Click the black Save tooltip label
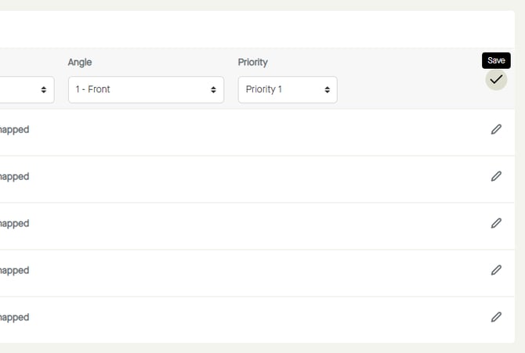 [x=496, y=60]
